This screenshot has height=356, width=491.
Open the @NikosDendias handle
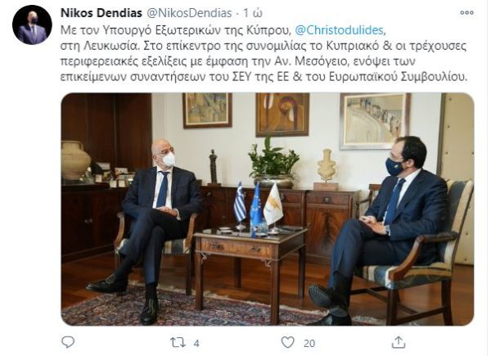[189, 13]
